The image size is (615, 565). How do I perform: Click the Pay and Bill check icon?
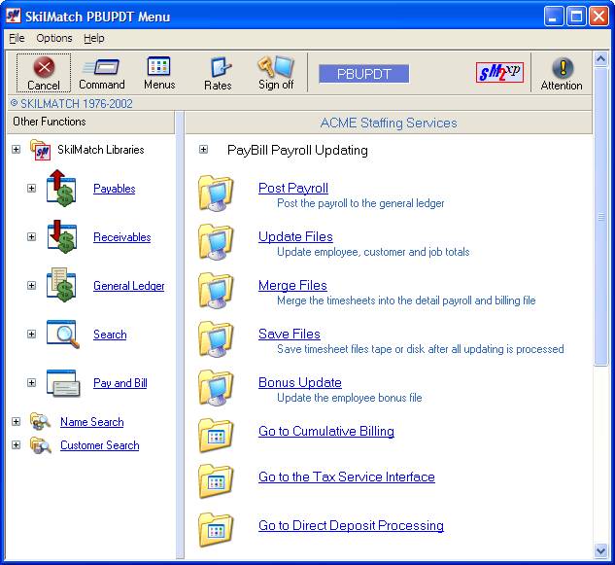[x=63, y=383]
